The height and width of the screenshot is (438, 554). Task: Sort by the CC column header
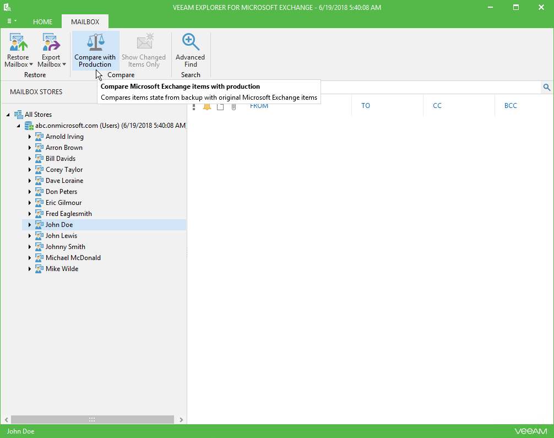[437, 106]
